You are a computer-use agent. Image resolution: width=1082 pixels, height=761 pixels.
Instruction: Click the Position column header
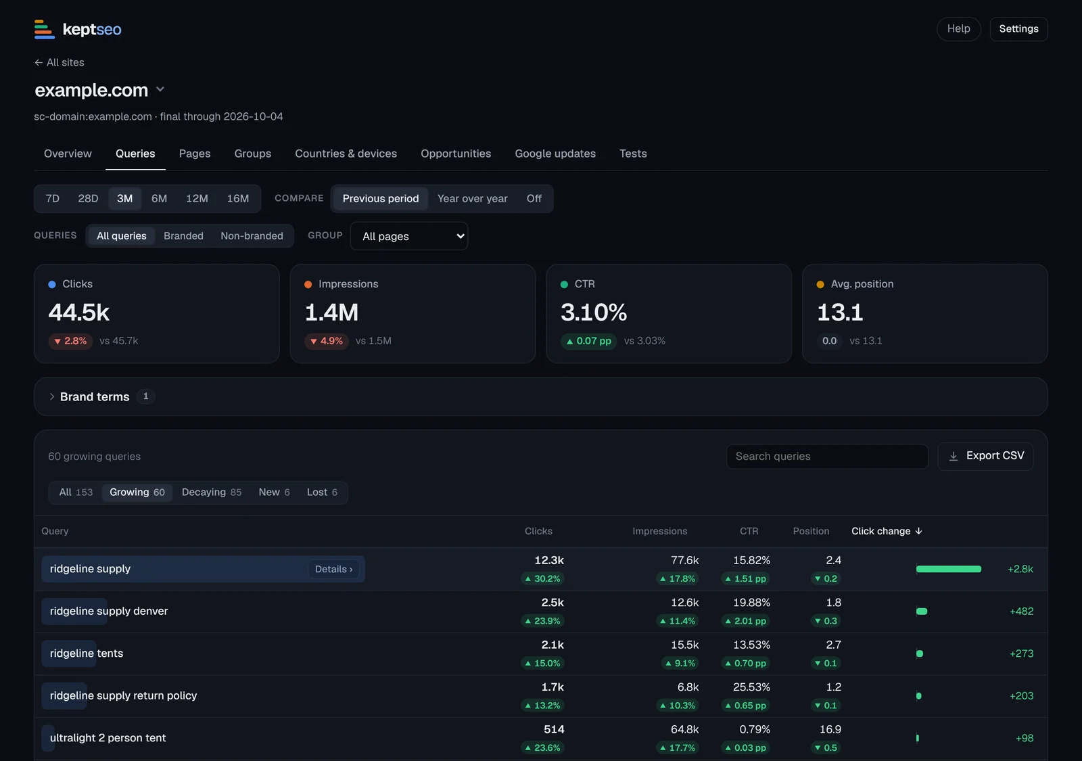point(811,531)
